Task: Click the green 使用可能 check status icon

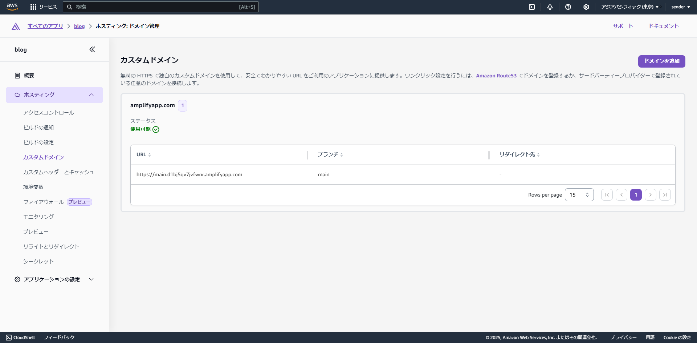Action: [x=156, y=129]
